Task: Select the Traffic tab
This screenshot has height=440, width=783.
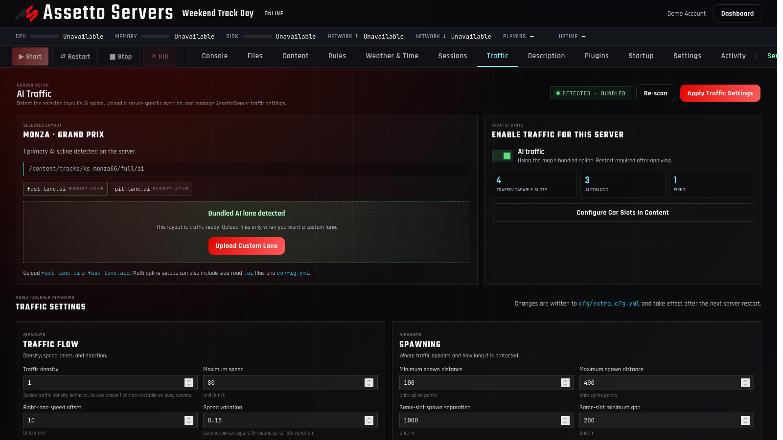Action: [x=498, y=56]
